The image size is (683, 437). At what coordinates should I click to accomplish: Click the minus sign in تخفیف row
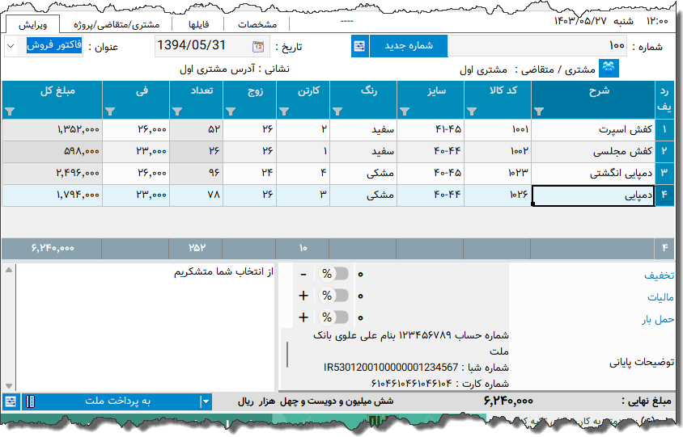coord(303,275)
